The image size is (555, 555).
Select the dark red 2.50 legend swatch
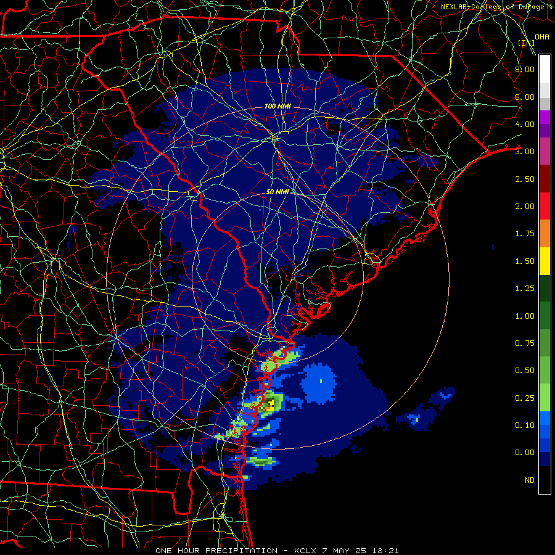point(545,179)
